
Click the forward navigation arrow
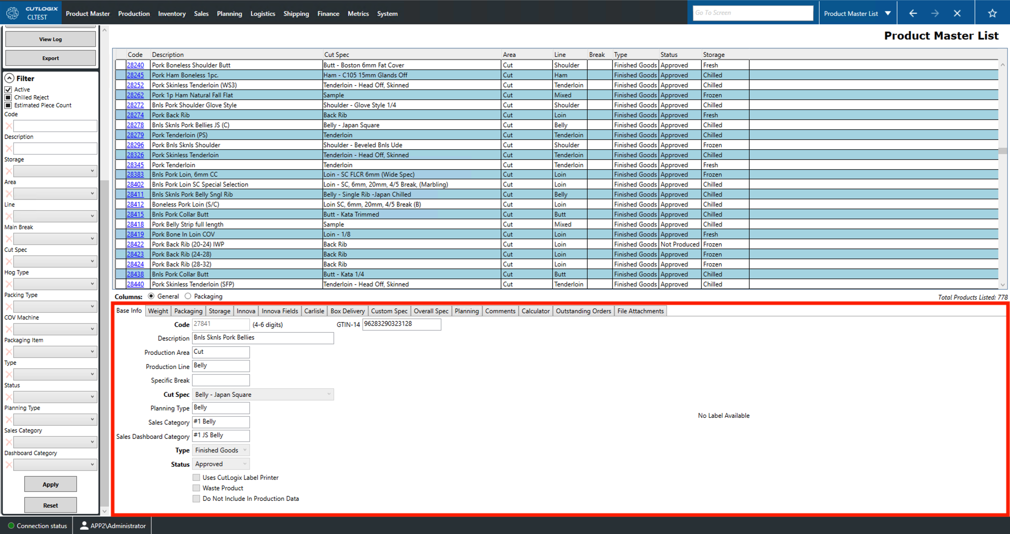coord(935,13)
